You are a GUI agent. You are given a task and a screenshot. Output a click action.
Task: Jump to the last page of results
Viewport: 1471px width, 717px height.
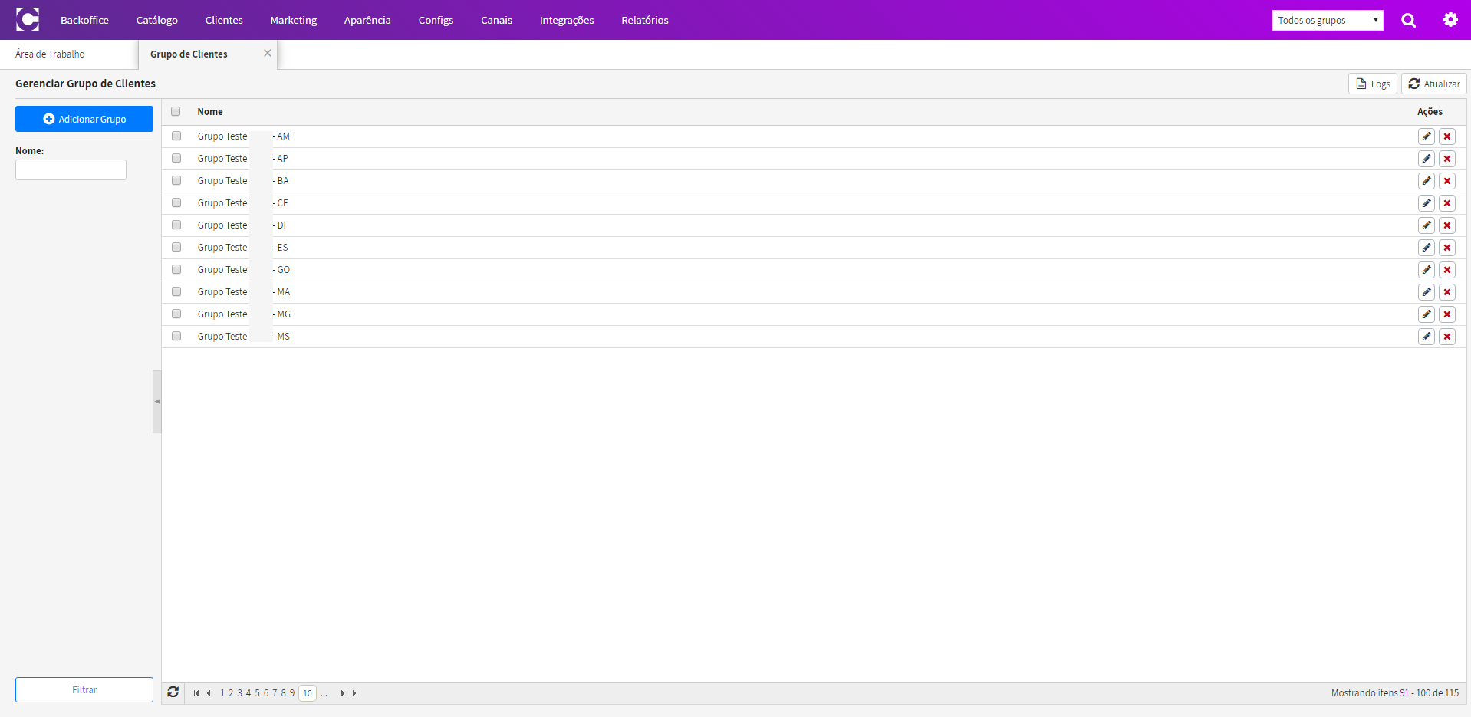(355, 693)
